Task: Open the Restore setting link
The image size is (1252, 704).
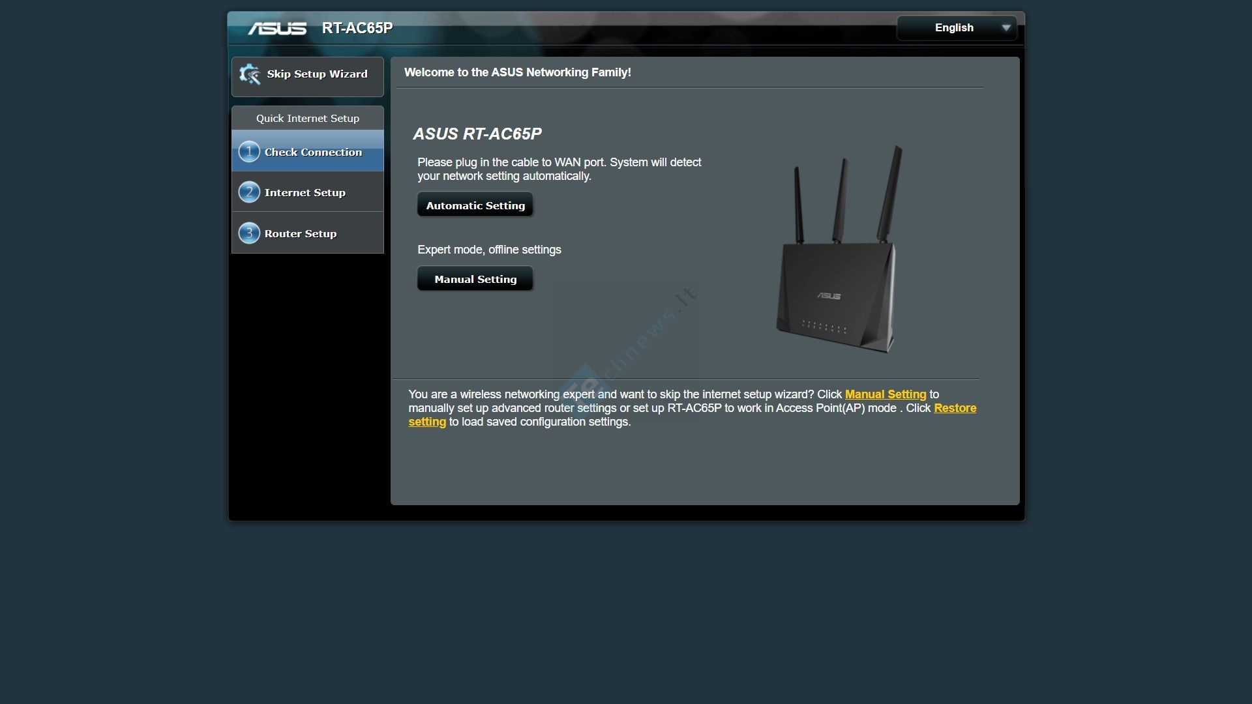Action: coord(955,408)
